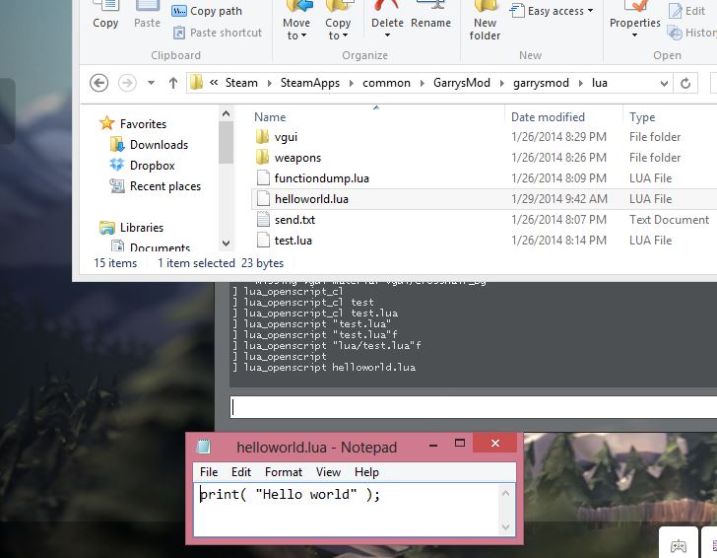Click the SteamApps breadcrumb segment

point(310,83)
